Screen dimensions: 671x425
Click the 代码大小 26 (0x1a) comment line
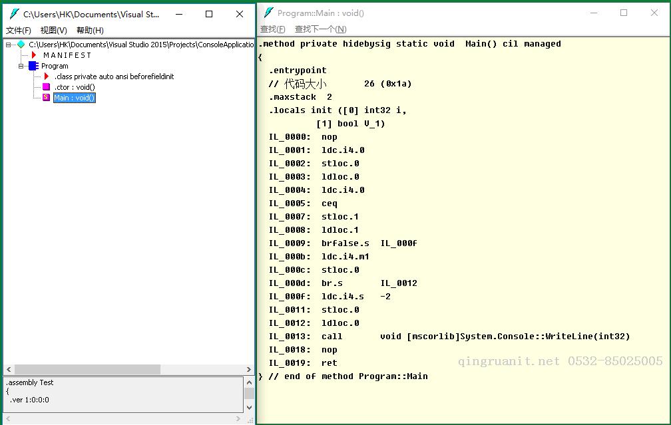(340, 84)
